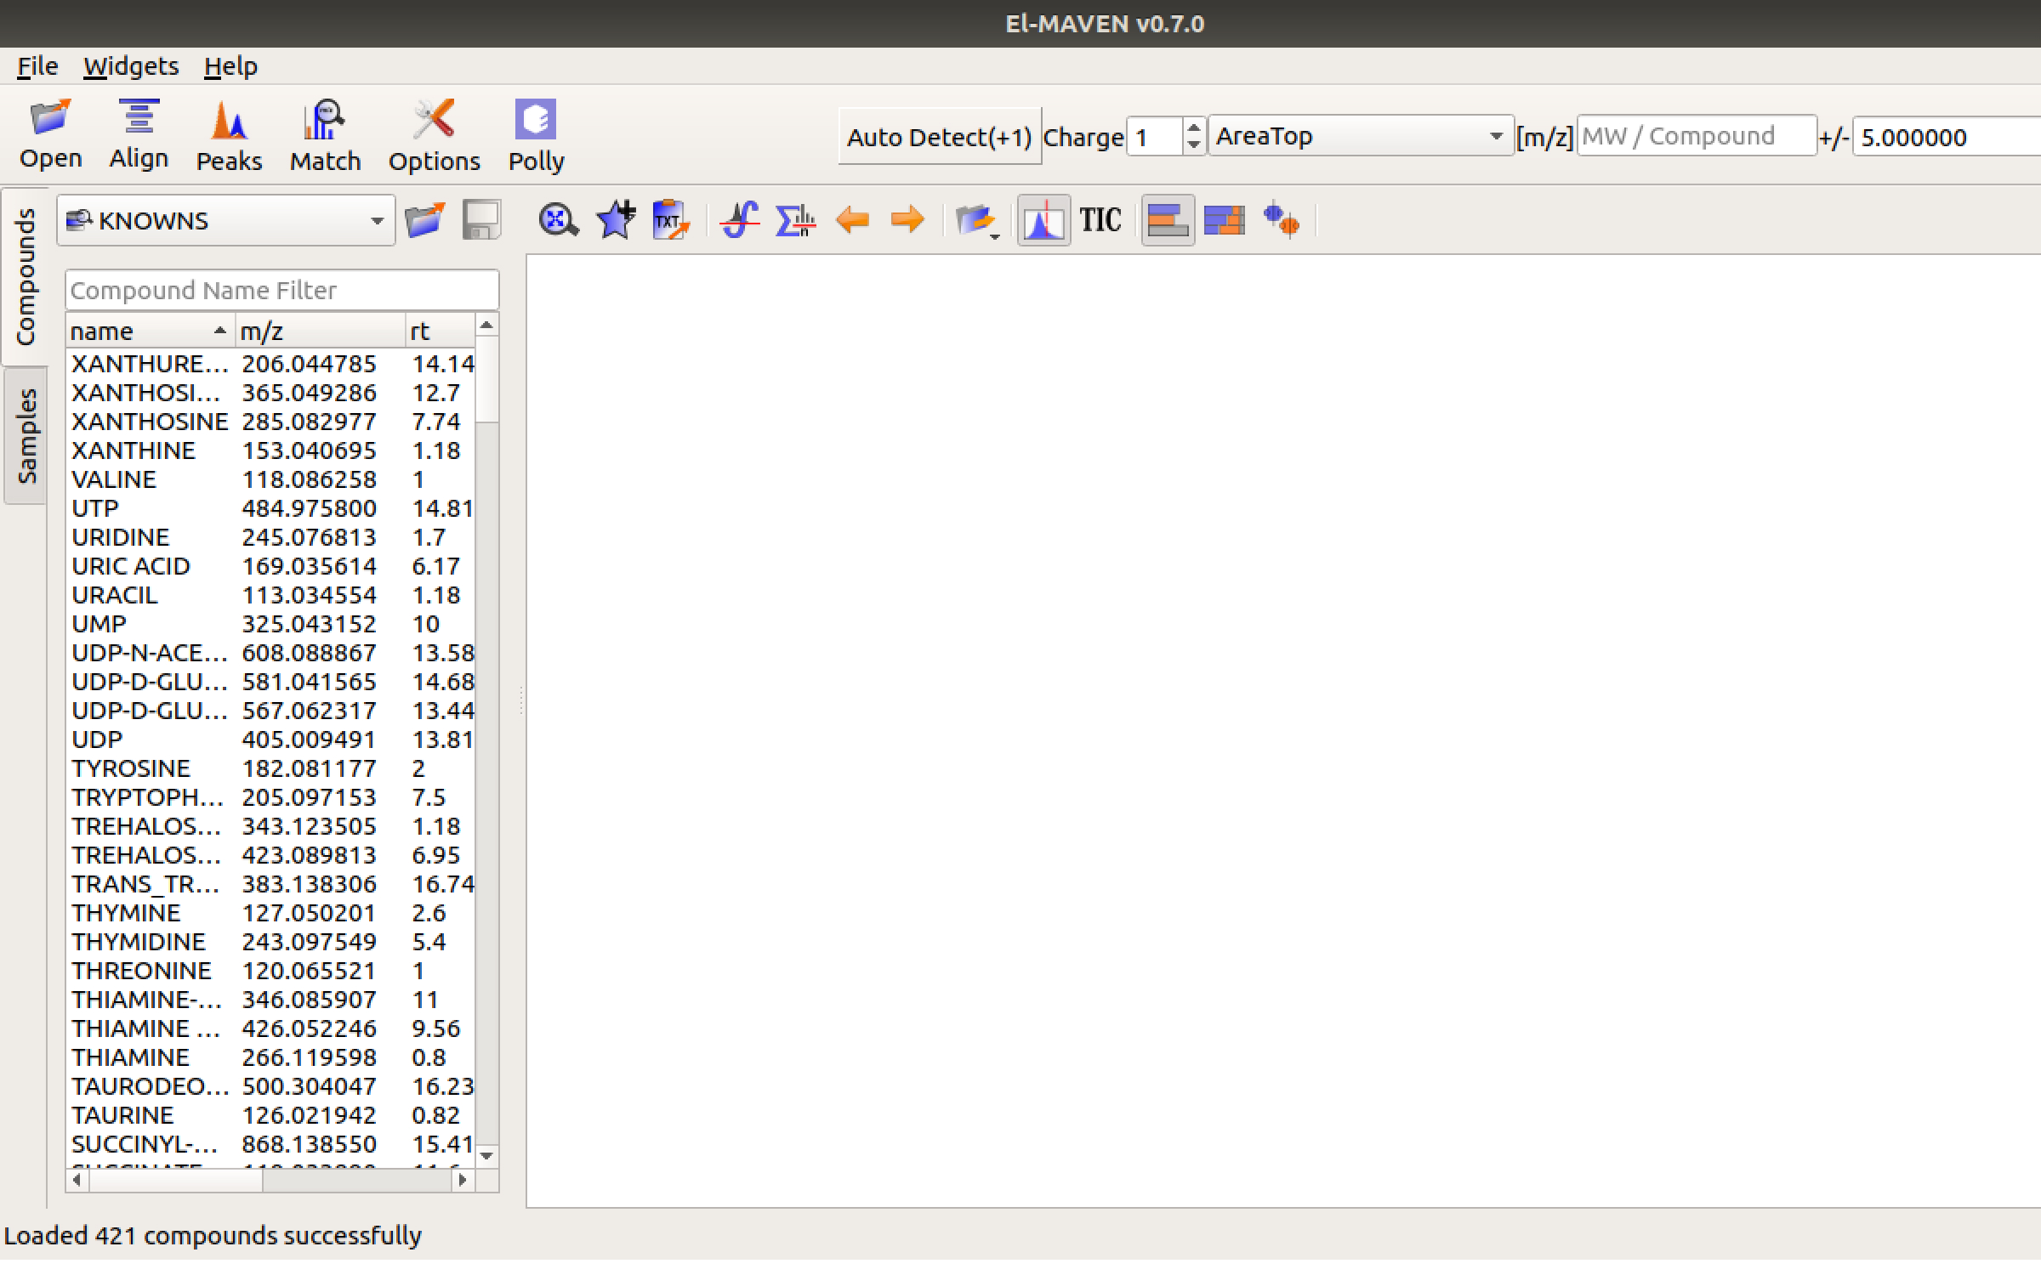2041x1275 pixels.
Task: Copy data to clipboard as TXT
Action: (x=669, y=220)
